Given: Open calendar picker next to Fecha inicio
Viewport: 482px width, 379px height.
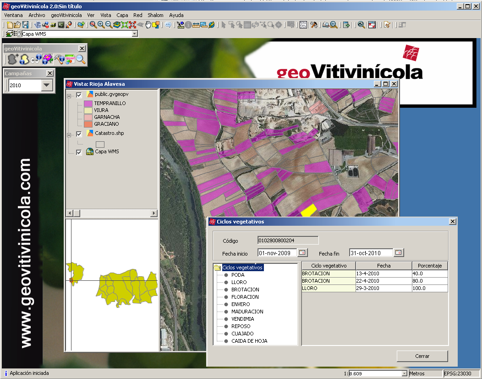Looking at the screenshot, I should point(302,252).
